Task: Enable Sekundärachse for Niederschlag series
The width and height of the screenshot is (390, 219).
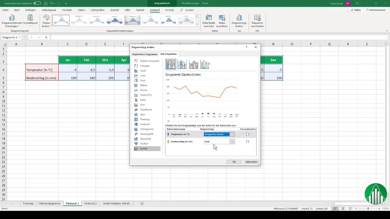Action: pos(247,141)
